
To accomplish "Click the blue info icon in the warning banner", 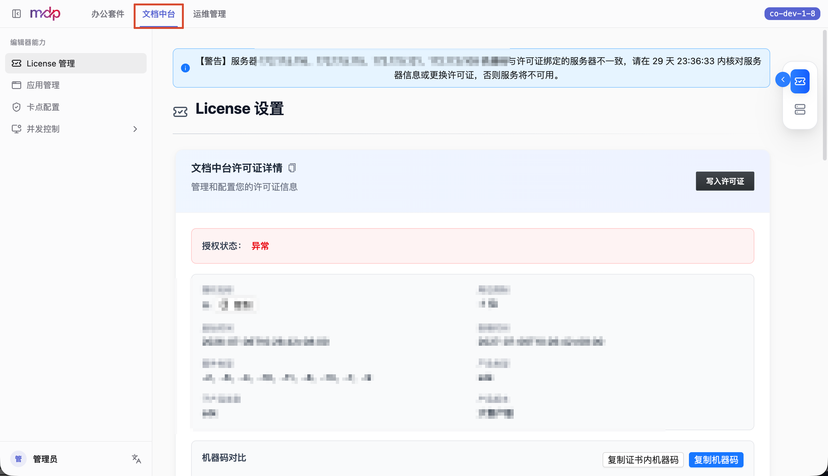I will point(185,68).
